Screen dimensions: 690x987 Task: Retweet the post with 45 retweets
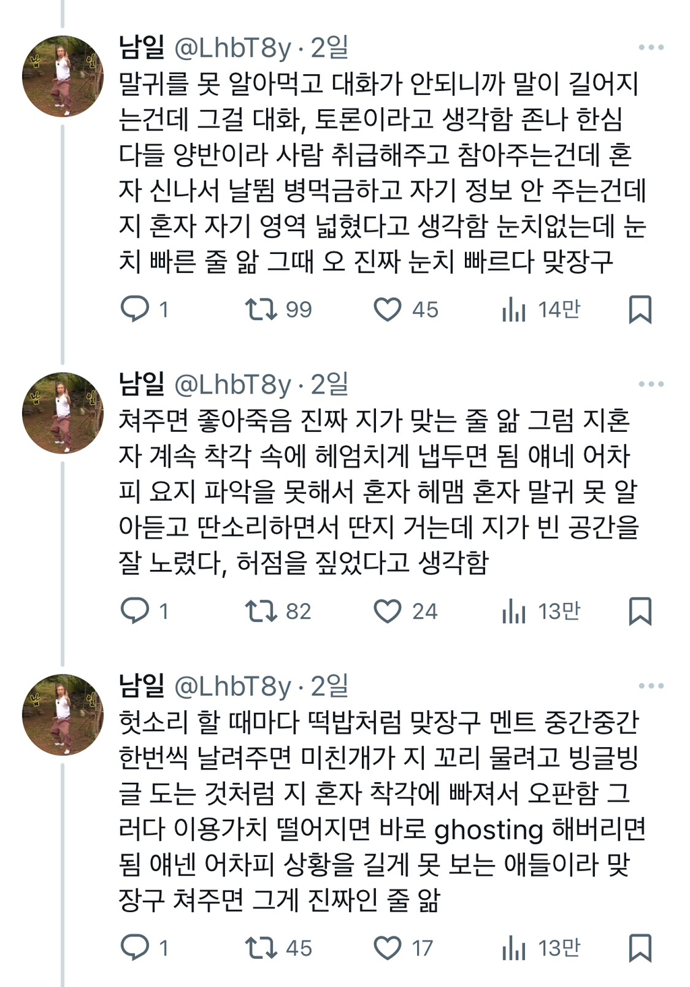click(x=261, y=948)
